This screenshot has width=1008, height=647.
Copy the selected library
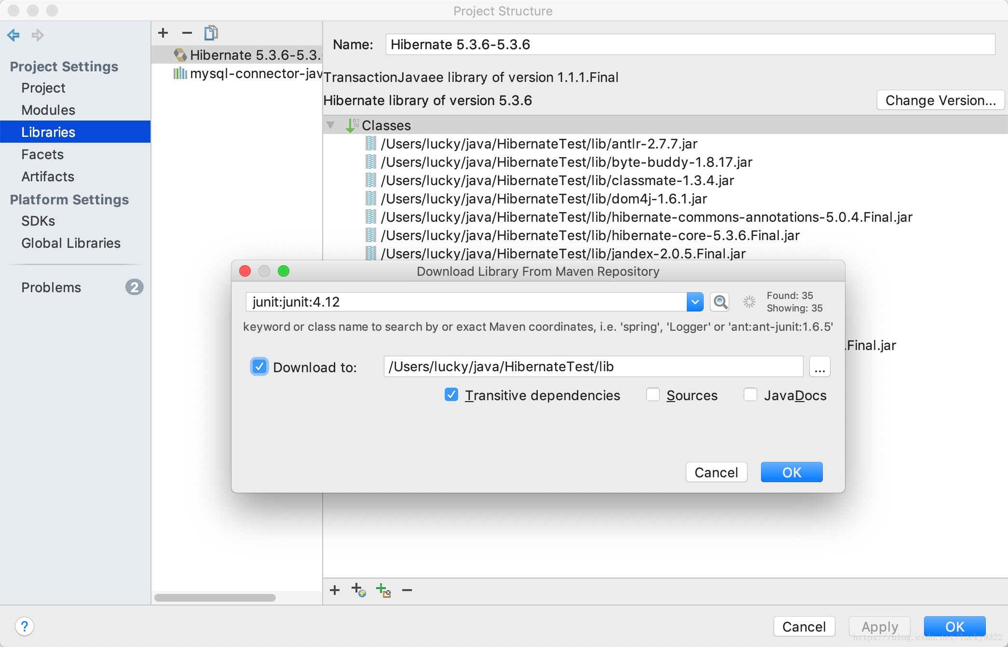(x=211, y=33)
